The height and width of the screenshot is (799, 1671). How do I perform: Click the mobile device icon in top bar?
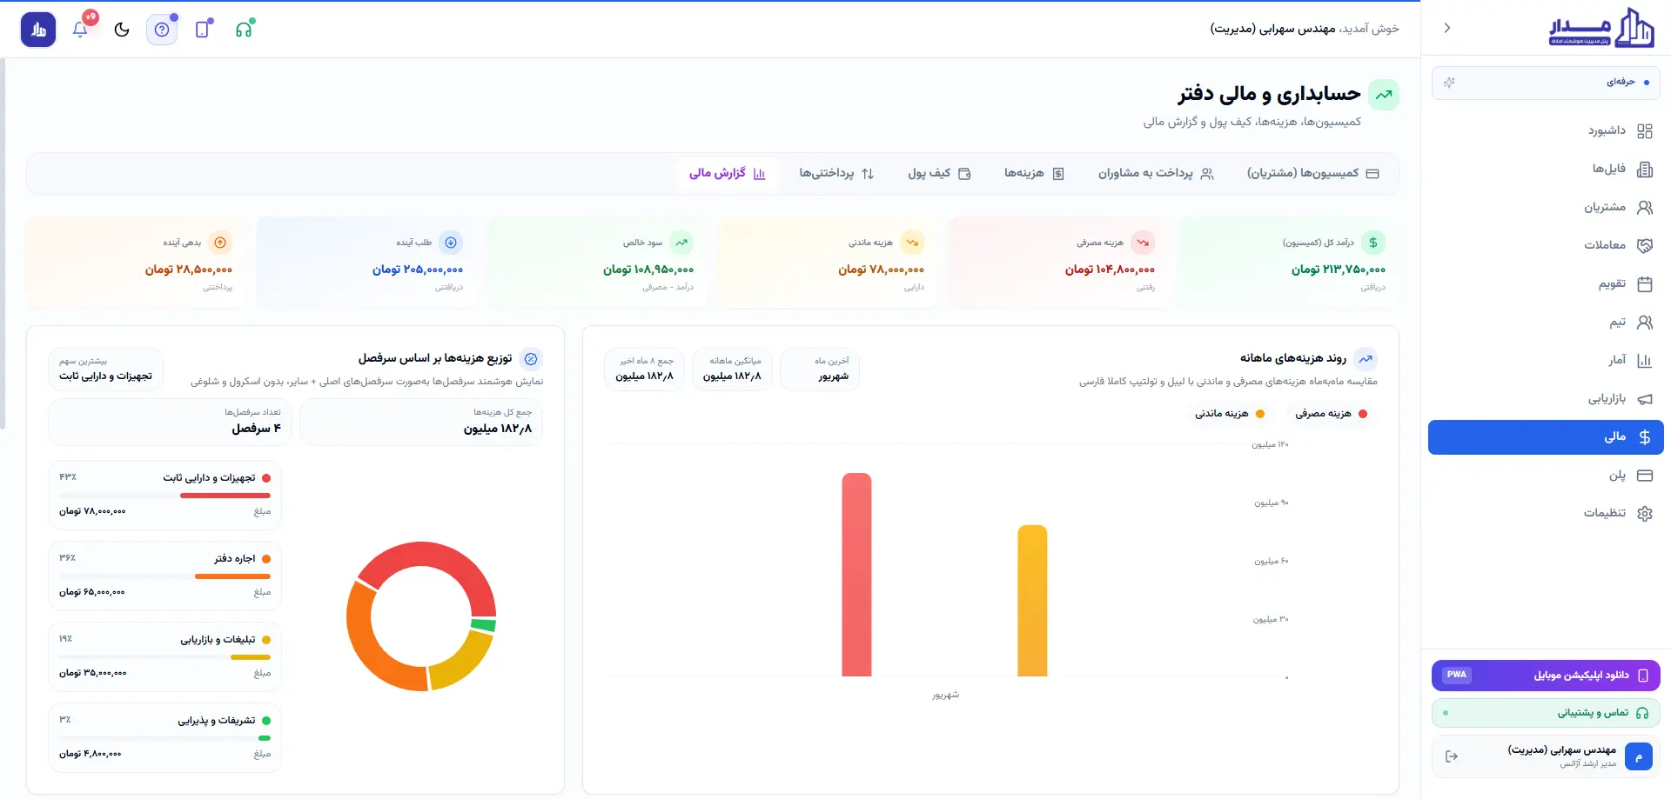203,30
